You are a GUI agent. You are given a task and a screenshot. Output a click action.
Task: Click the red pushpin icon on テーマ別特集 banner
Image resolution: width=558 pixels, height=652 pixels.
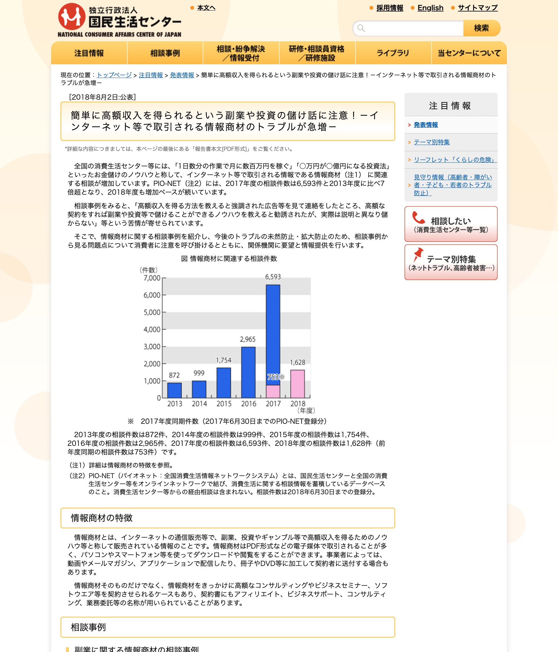tap(418, 255)
